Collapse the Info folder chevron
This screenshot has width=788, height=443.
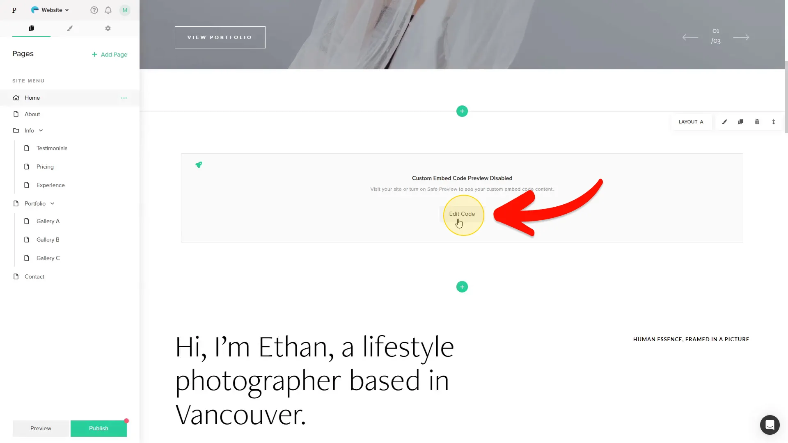(41, 130)
